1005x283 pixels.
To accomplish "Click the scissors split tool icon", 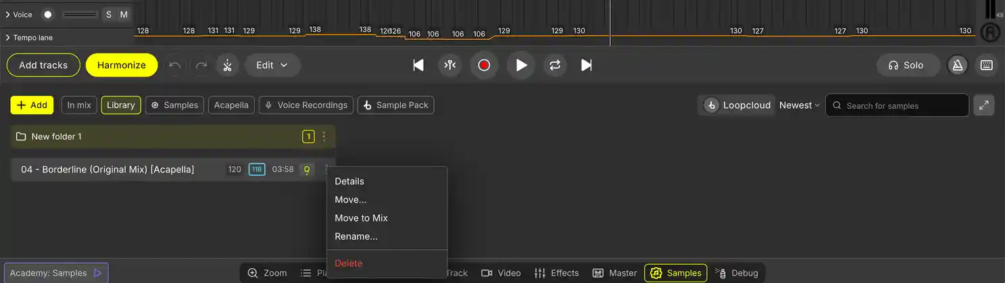I will tap(227, 66).
